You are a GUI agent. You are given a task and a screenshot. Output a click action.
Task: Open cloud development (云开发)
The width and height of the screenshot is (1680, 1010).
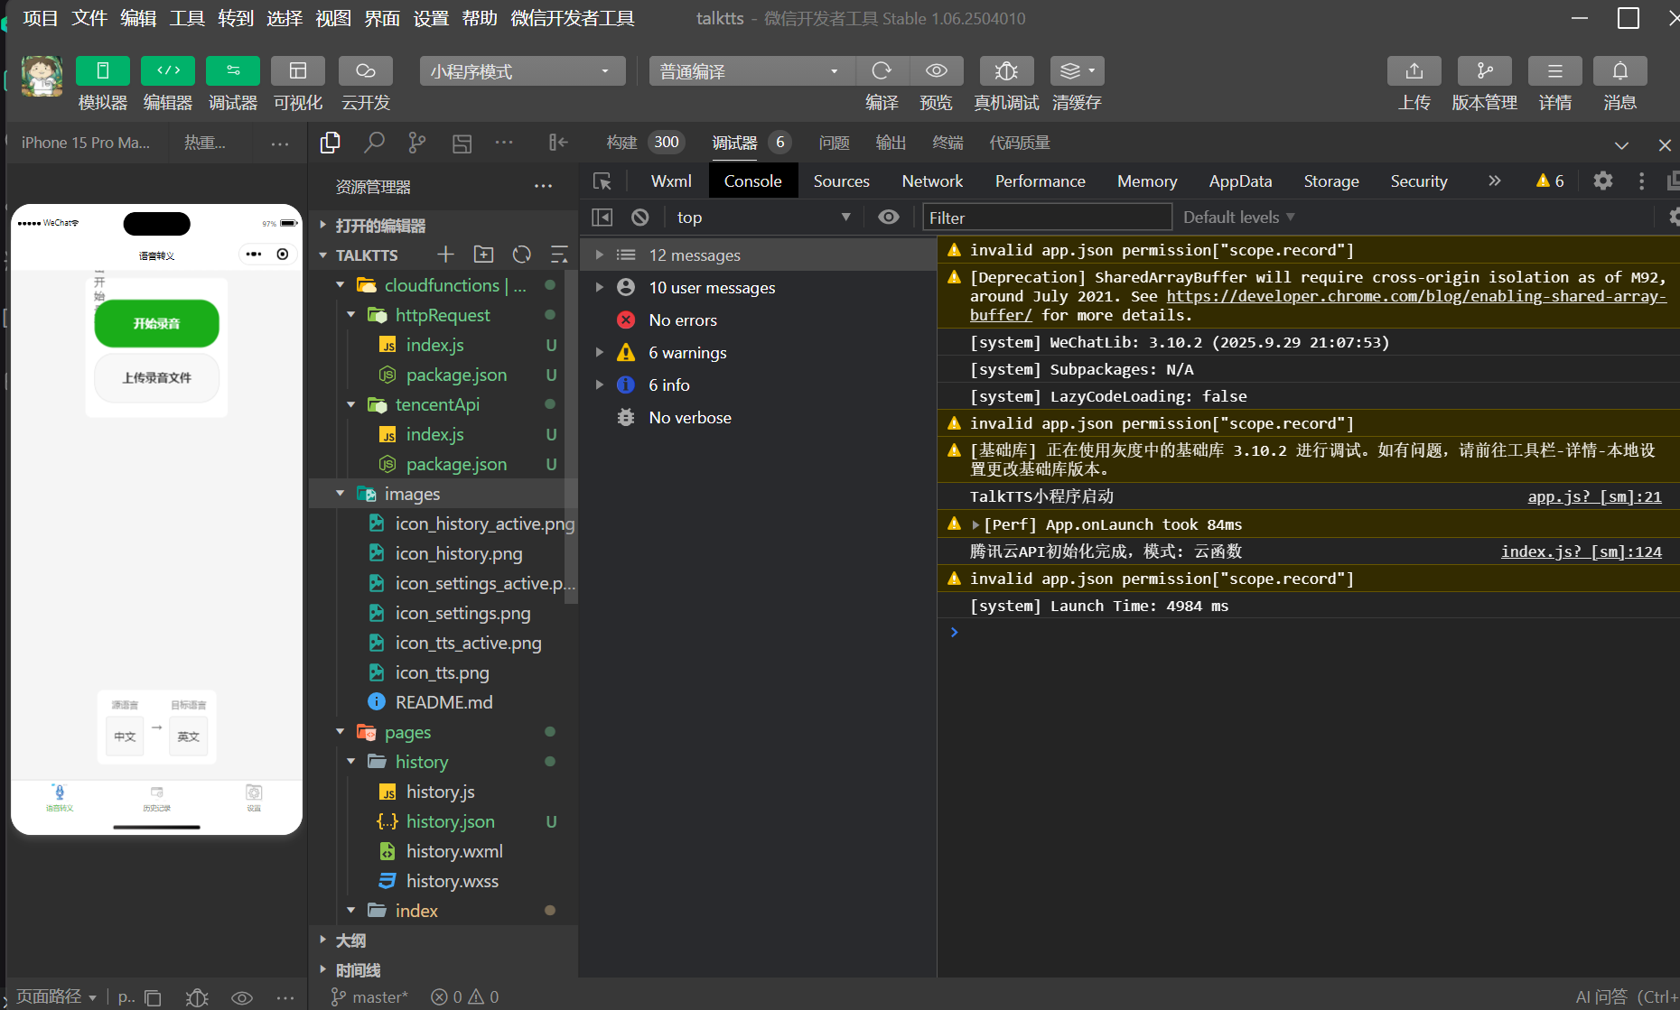point(366,71)
